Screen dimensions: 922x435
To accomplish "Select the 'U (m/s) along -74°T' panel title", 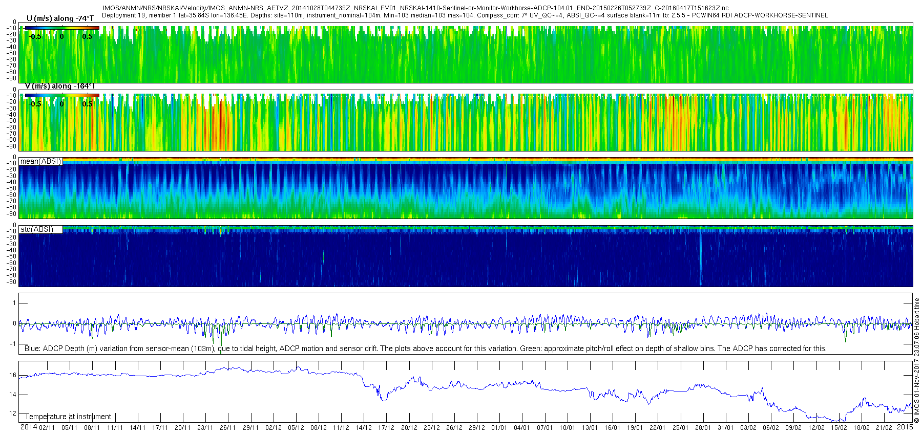I will coord(60,18).
